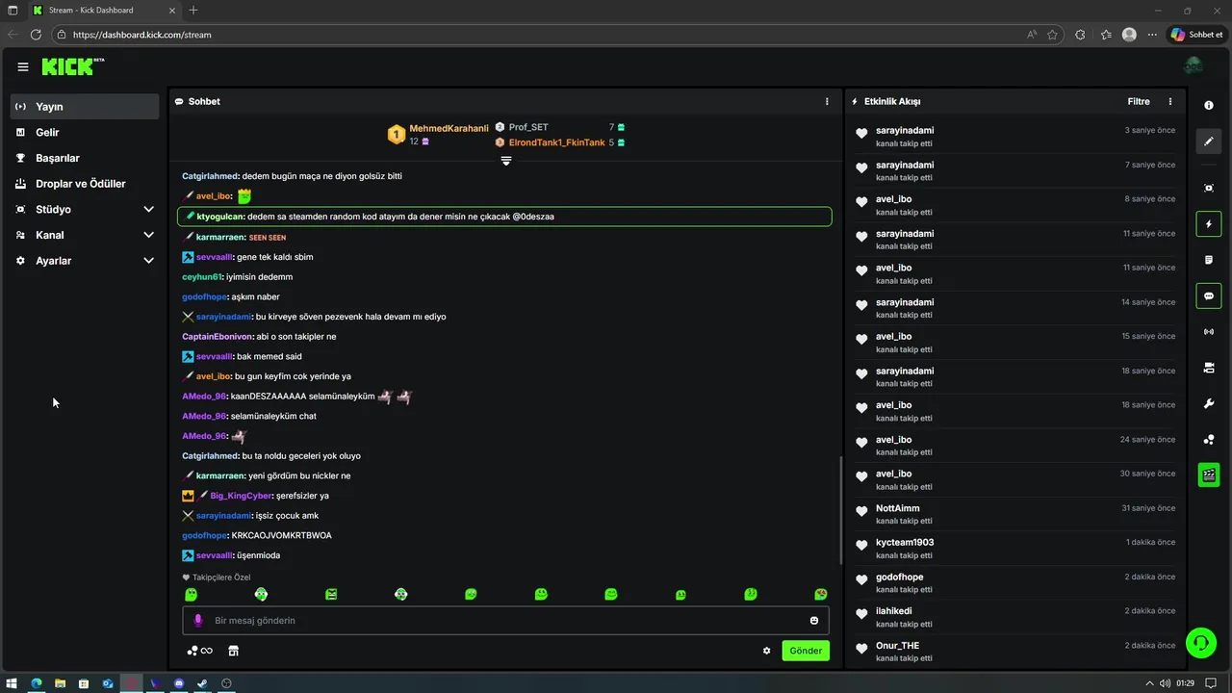Collapse the leaderboard with the chevron handle
Screen dimensions: 1232x693
[506, 161]
